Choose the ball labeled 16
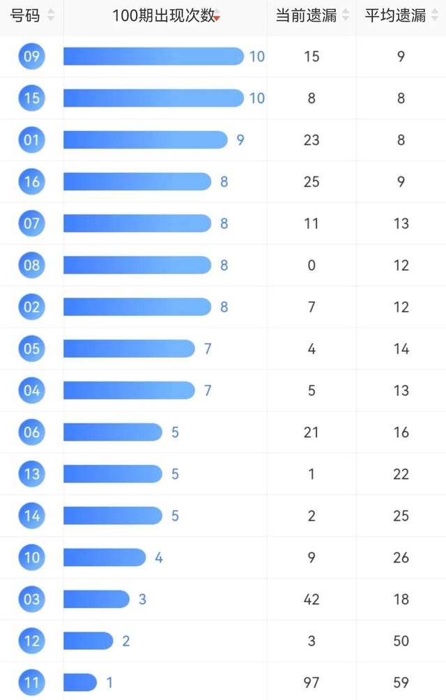 31,182
